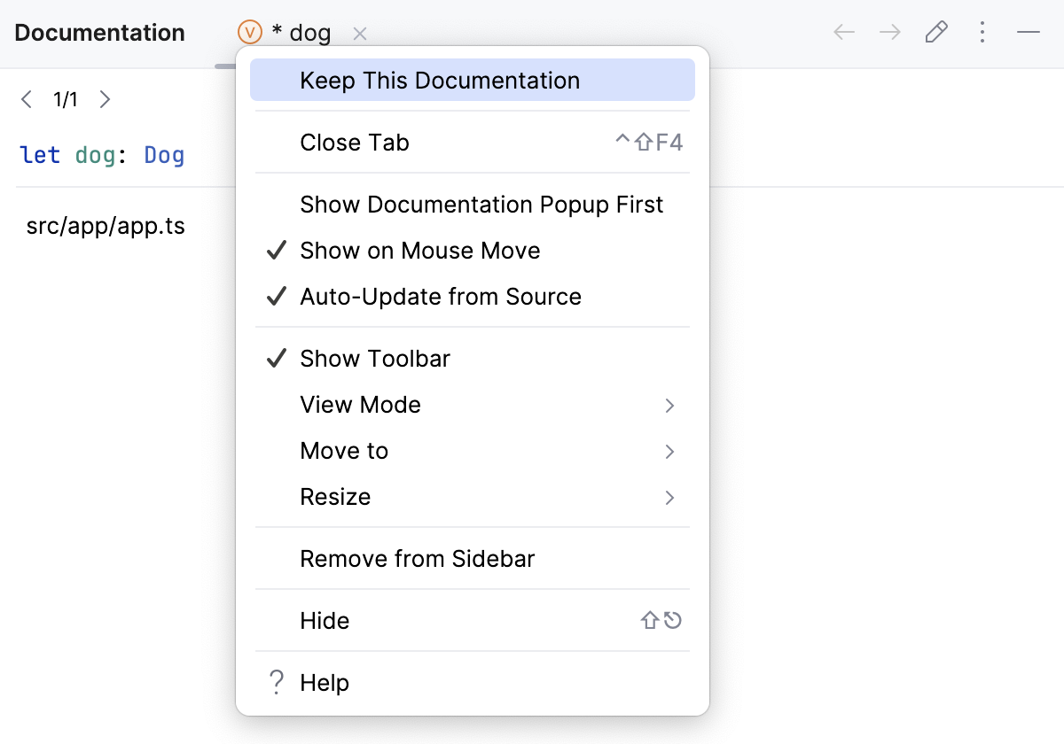Click the Dog type in the code snippet
Viewport: 1064px width, 744px height.
[x=163, y=154]
